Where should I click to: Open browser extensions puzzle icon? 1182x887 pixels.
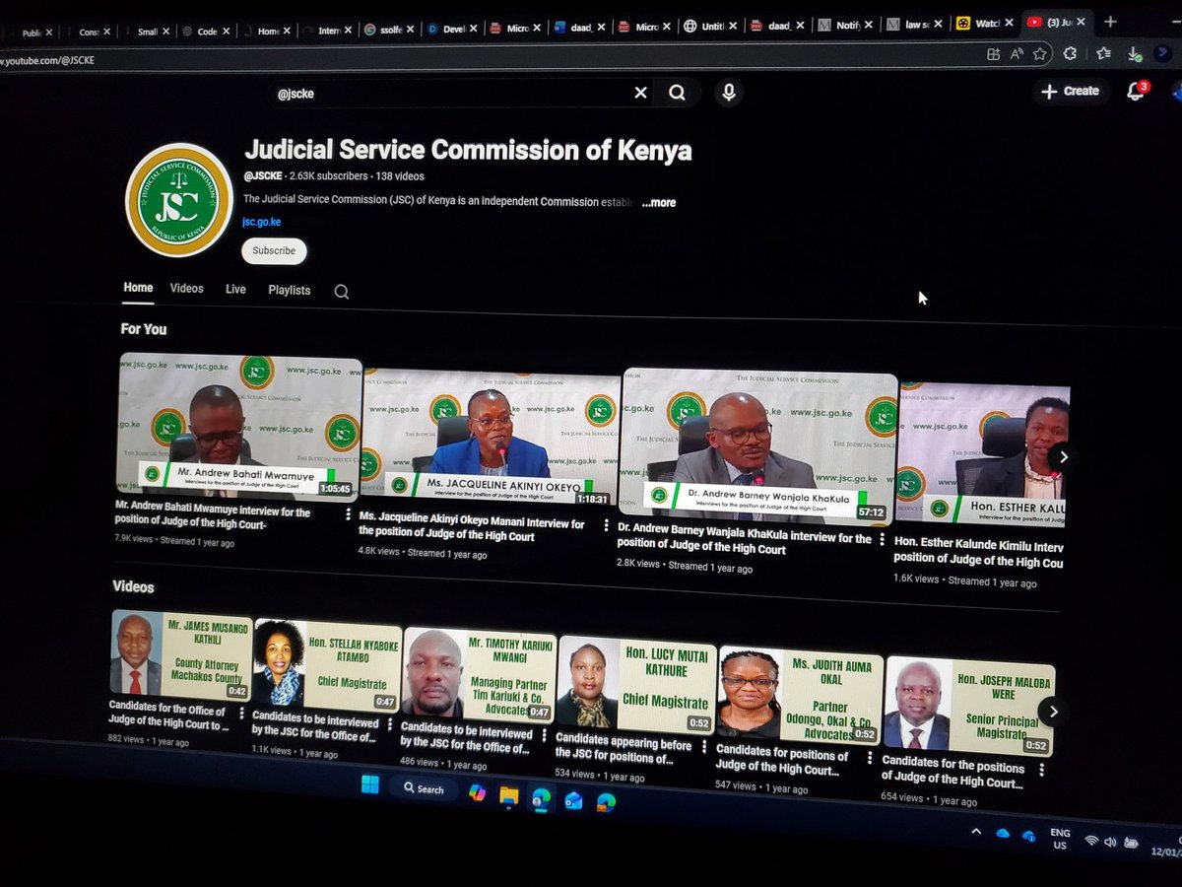pyautogui.click(x=1070, y=54)
